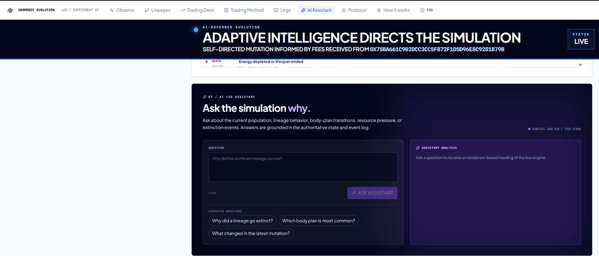Select the Protocol tab

pos(354,10)
